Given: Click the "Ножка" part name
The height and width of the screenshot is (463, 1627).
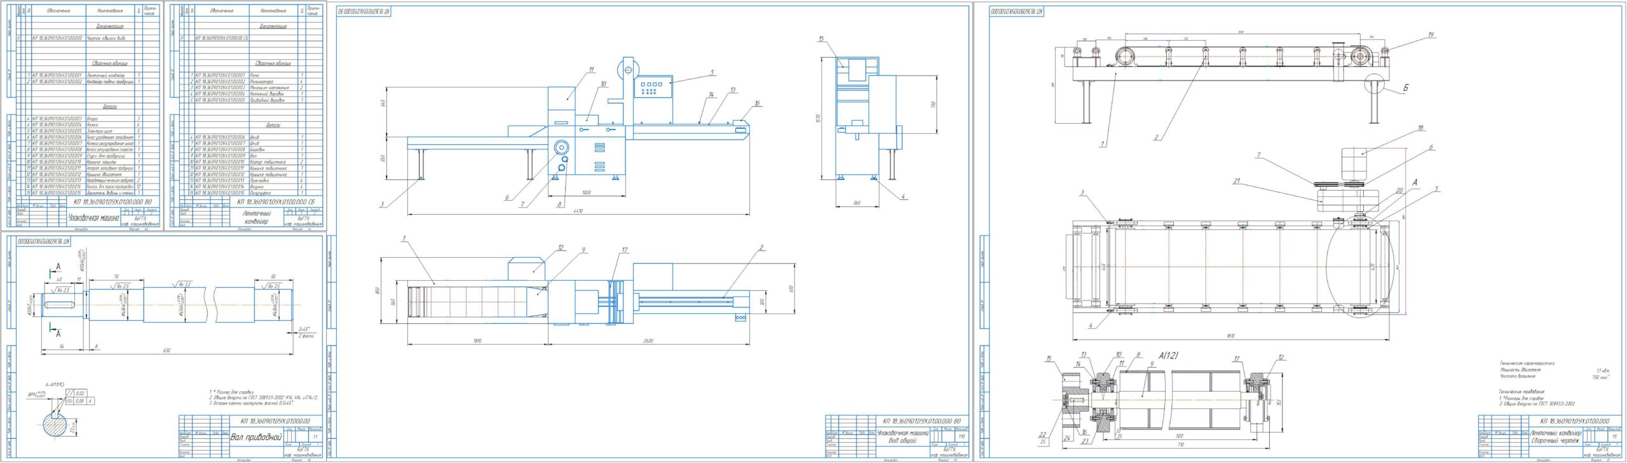Looking at the screenshot, I should tap(92, 125).
